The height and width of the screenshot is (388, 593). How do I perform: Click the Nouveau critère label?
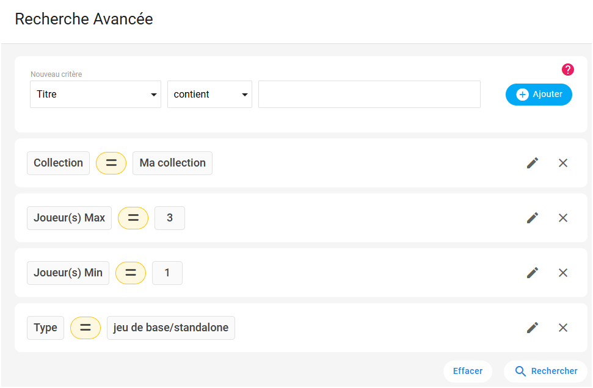[56, 74]
